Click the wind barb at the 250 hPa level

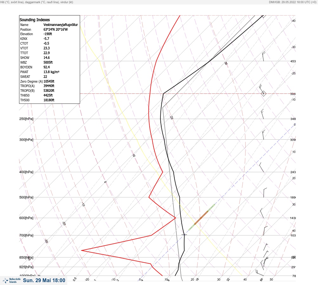tap(263, 114)
